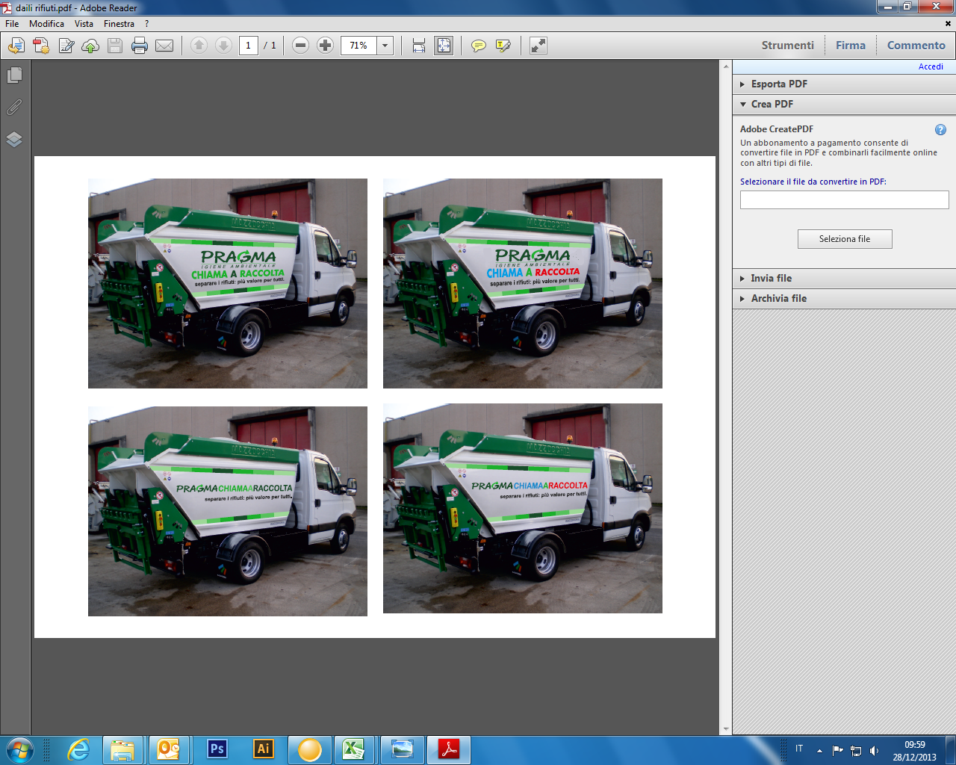Show the attachments paperclip panel
This screenshot has height=765, width=956.
(x=14, y=108)
